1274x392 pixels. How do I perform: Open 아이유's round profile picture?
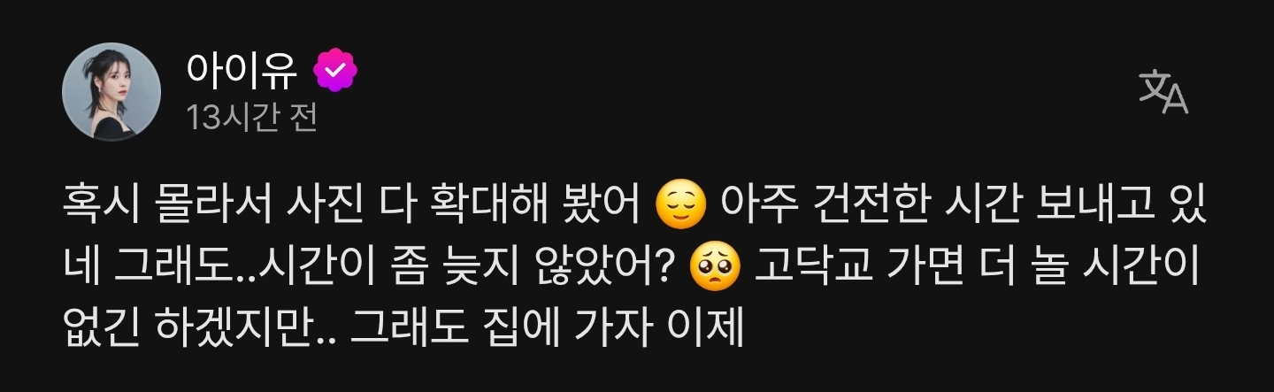[111, 90]
